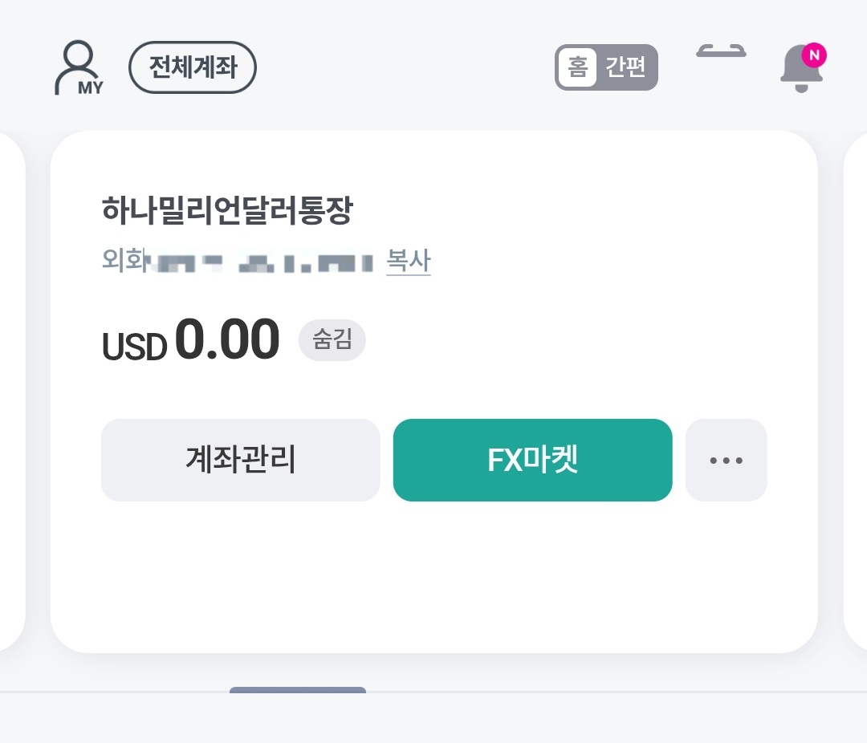The height and width of the screenshot is (743, 867).
Task: Tap the 계좌관리 button
Action: (240, 460)
